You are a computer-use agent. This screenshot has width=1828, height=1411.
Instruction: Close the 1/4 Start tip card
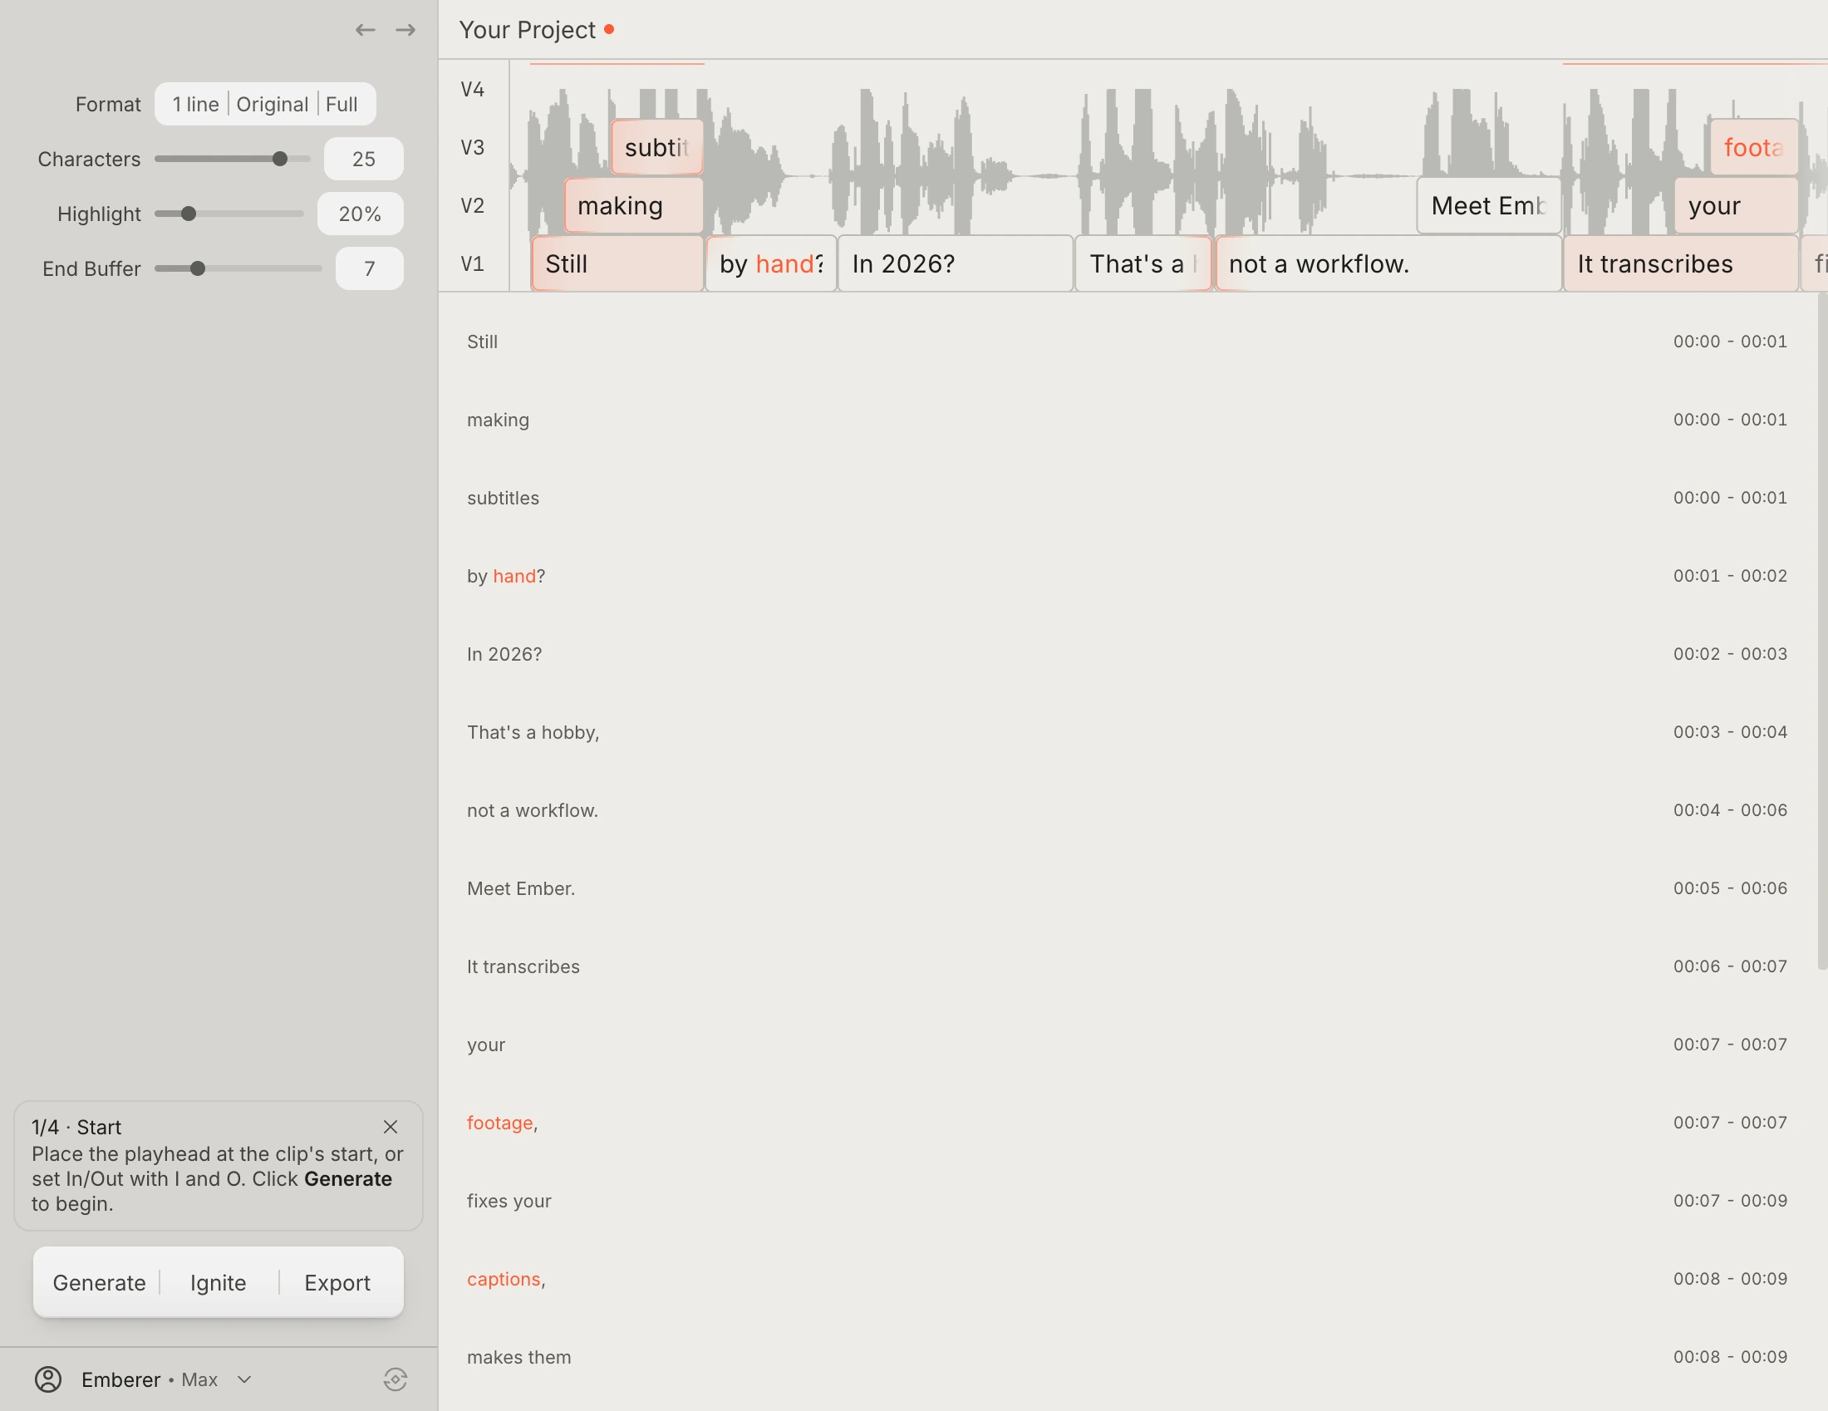click(390, 1127)
